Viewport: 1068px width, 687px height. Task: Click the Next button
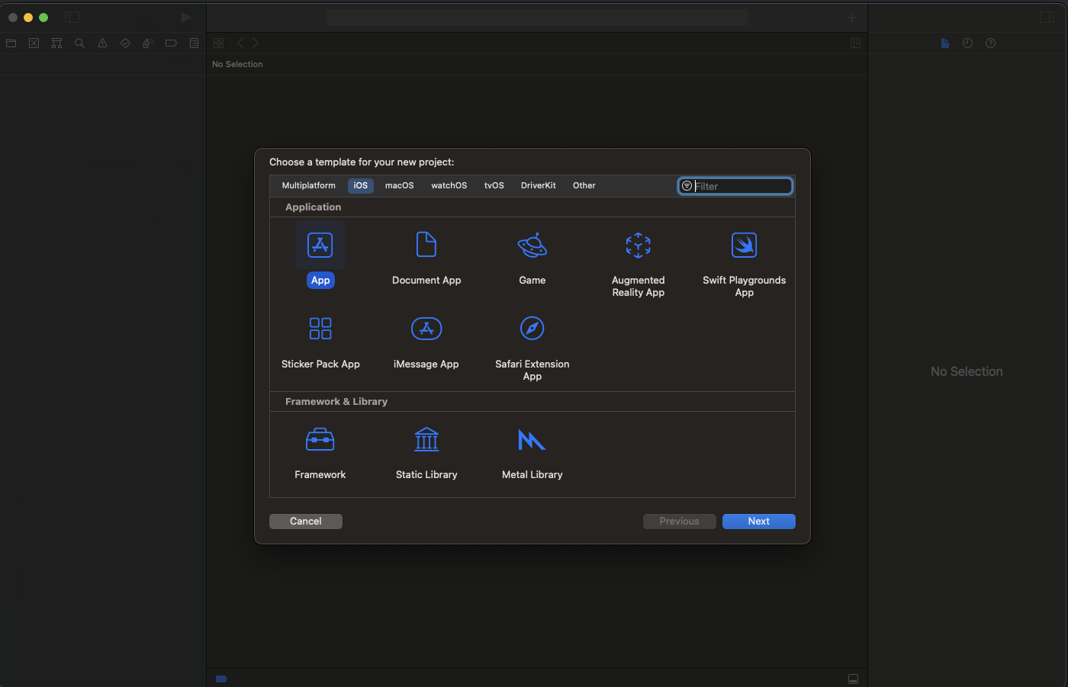pyautogui.click(x=759, y=522)
